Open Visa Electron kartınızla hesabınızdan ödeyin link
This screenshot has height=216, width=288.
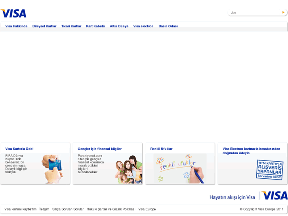251,151
